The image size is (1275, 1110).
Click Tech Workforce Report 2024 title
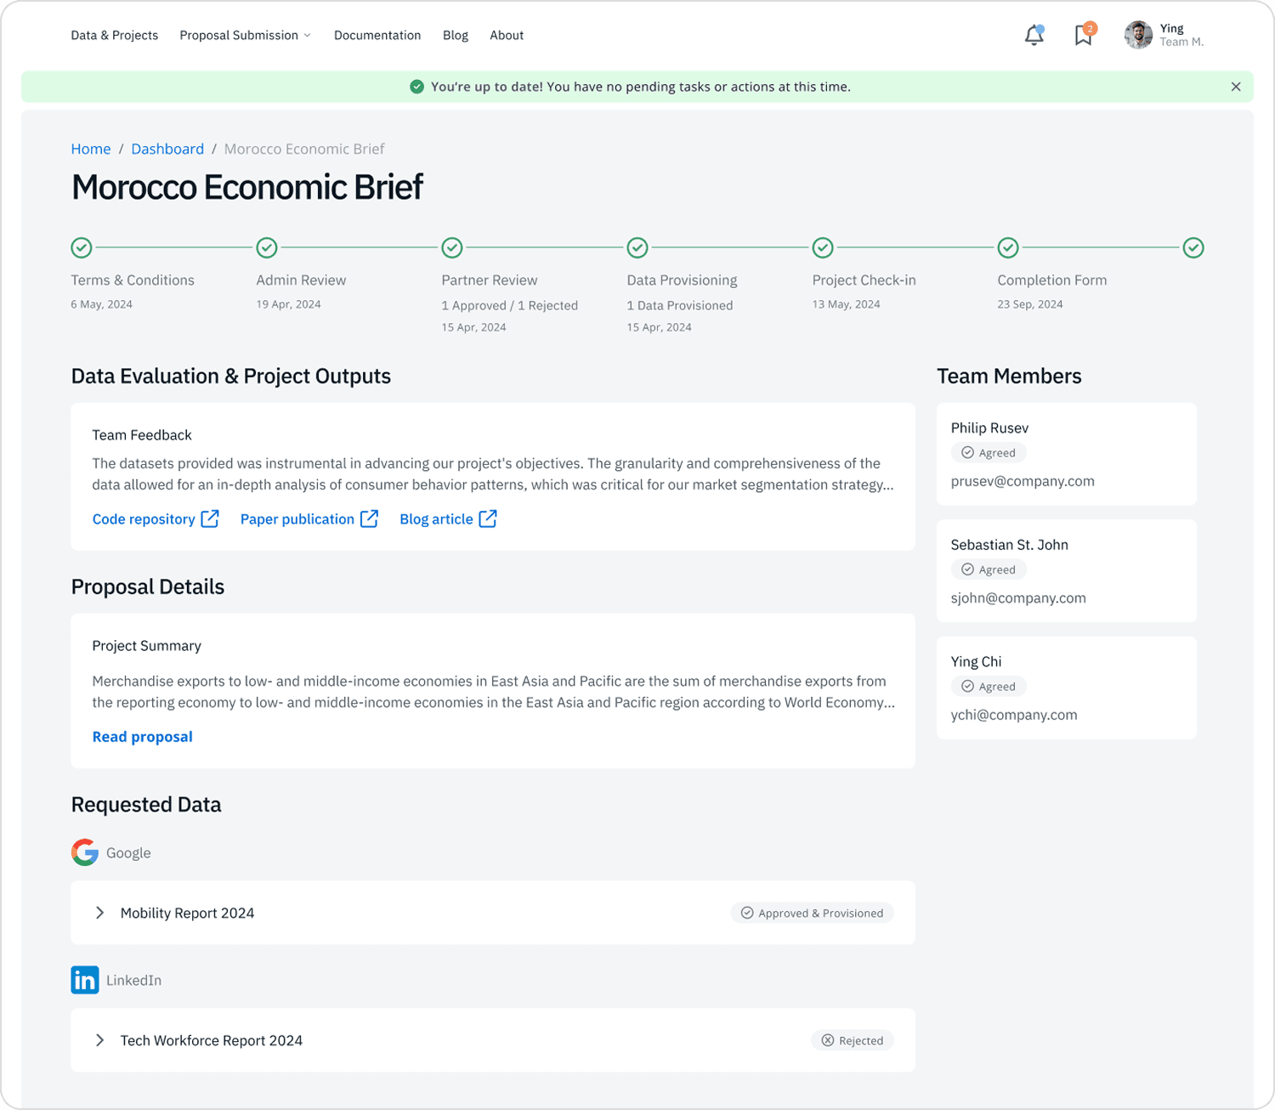point(212,1040)
